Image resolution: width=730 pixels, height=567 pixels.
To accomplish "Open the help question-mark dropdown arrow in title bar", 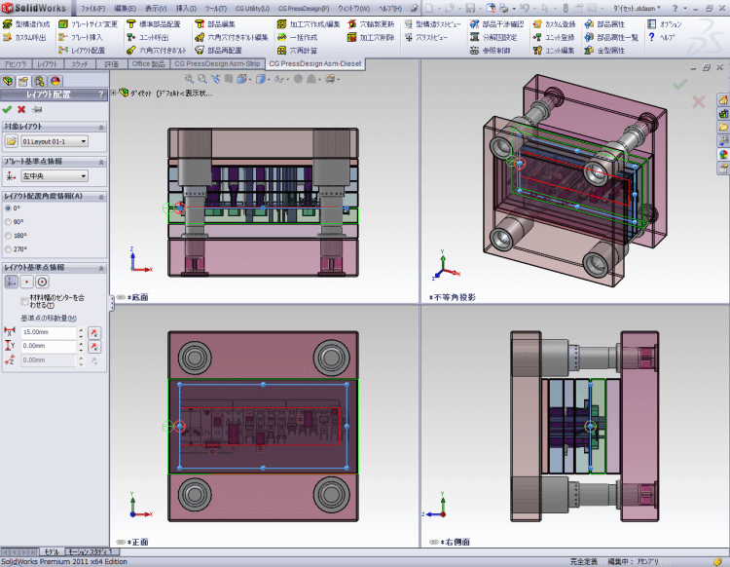I will pos(685,8).
